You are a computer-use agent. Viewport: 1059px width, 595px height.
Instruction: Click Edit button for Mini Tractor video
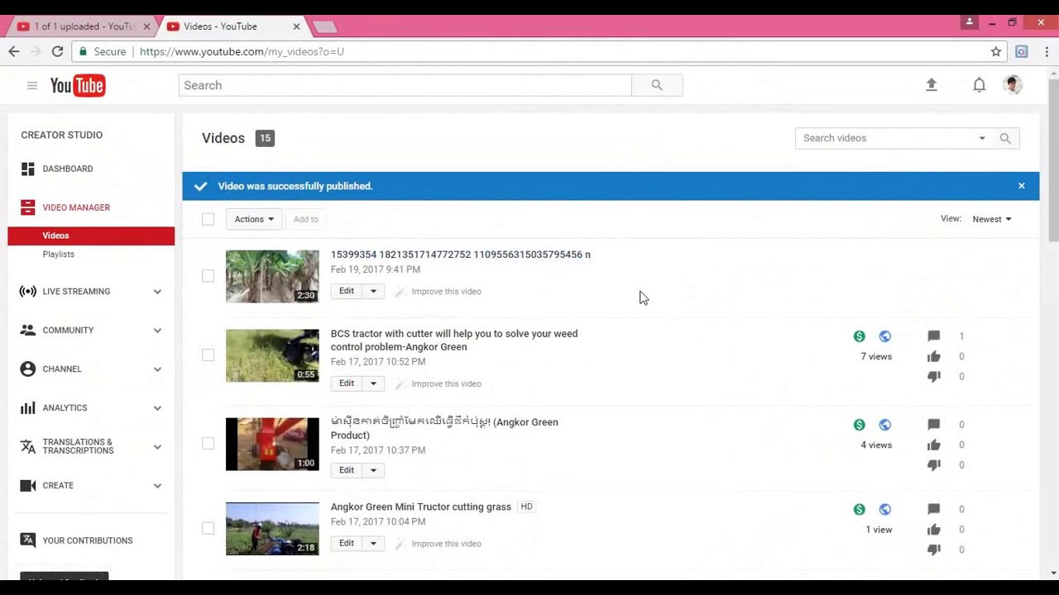click(347, 543)
